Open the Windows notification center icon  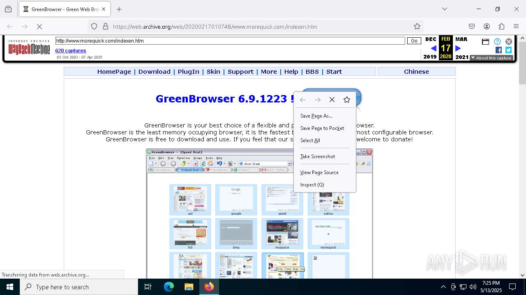point(512,287)
